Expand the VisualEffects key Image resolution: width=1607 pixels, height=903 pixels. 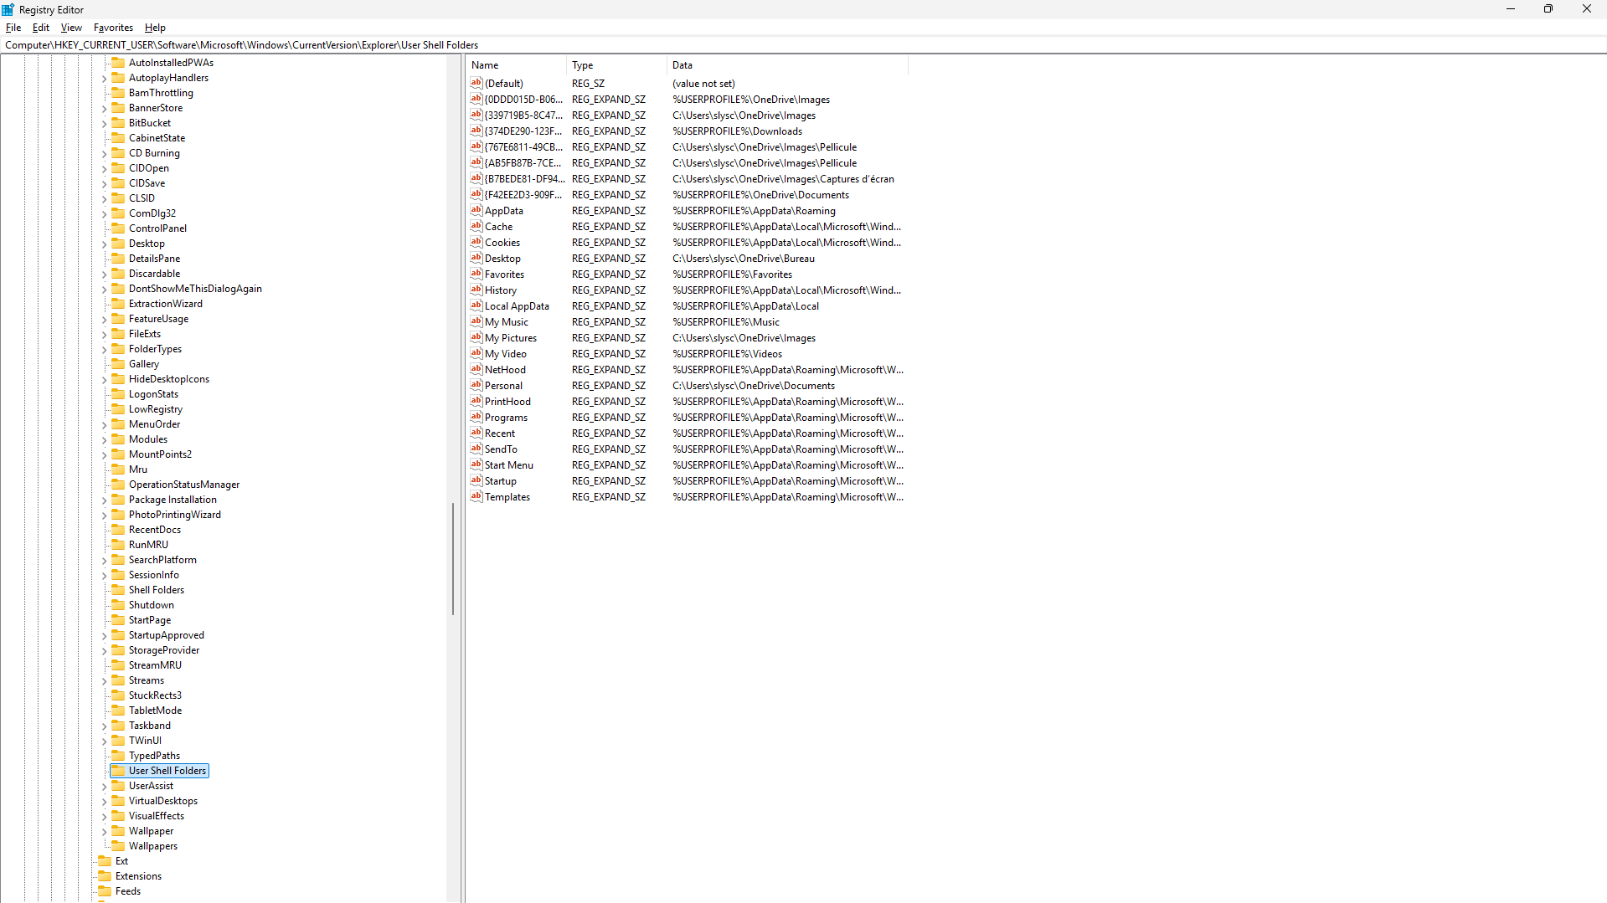pos(105,817)
